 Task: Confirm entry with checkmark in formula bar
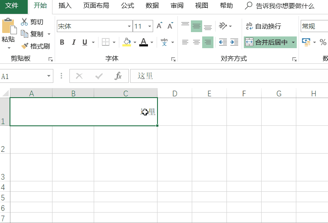pos(99,76)
